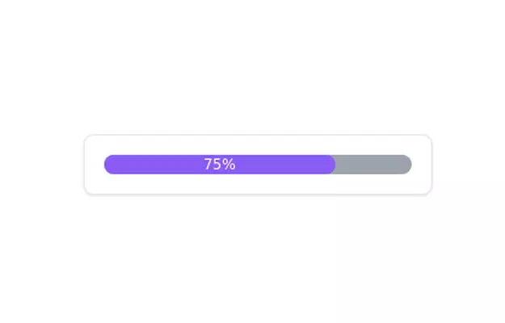Click the rounded left end of purple bar
Screen dimensions: 505x323
(108, 164)
